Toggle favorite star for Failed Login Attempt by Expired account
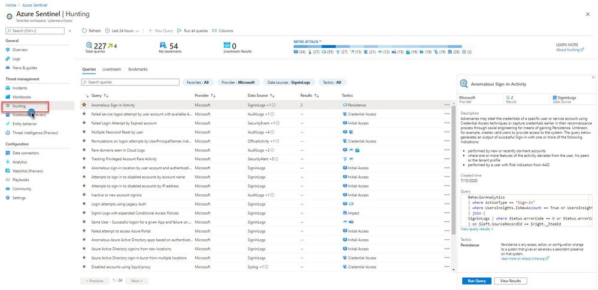This screenshot has width=598, height=290. pyautogui.click(x=84, y=123)
